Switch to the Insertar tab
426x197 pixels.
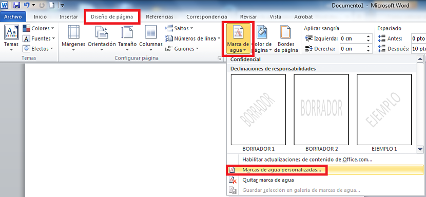69,17
